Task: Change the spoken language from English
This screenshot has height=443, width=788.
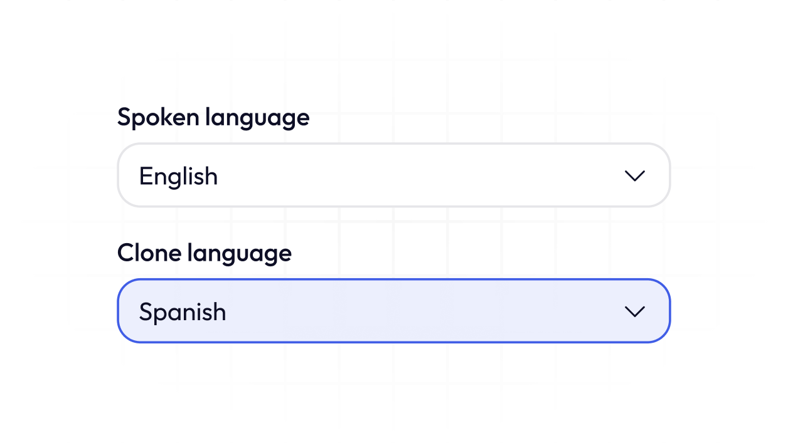Action: 393,175
